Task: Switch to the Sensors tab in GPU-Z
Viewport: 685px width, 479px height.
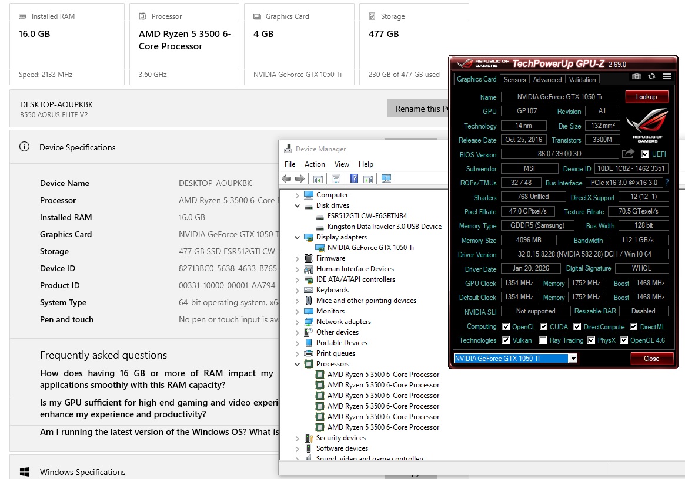Action: click(x=514, y=79)
